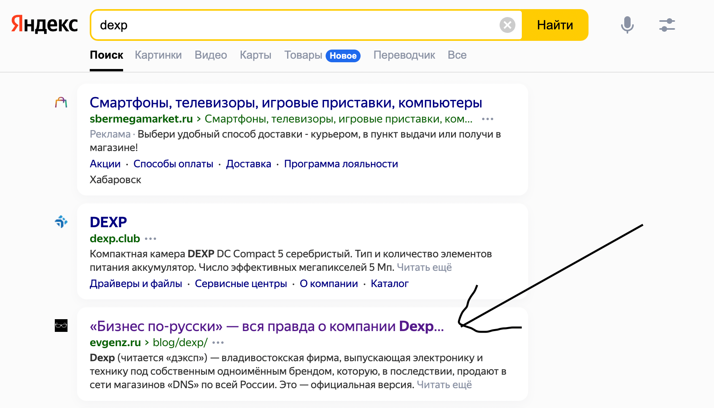
Task: Open the Переводчик tab
Action: tap(404, 55)
